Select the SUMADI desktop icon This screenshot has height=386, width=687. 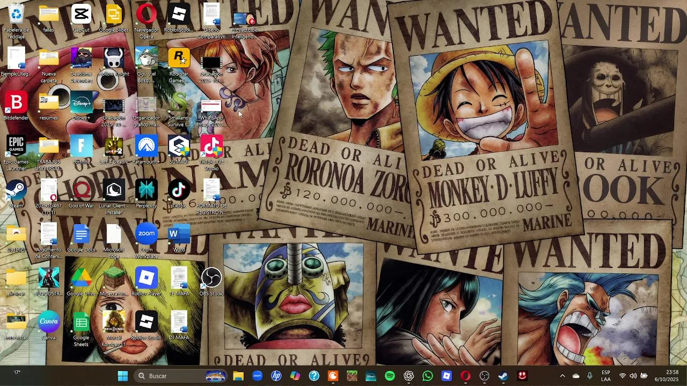point(179,151)
